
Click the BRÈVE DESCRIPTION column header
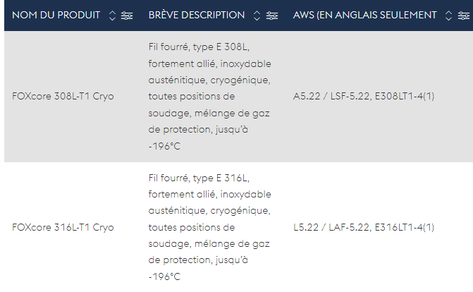197,15
